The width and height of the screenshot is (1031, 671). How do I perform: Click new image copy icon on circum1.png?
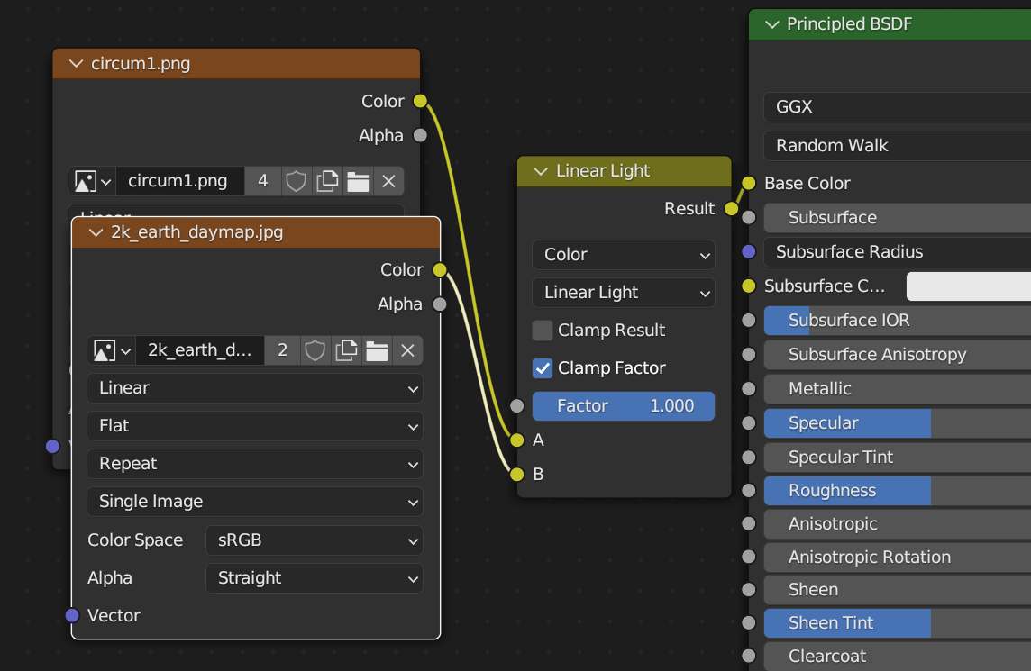point(327,181)
